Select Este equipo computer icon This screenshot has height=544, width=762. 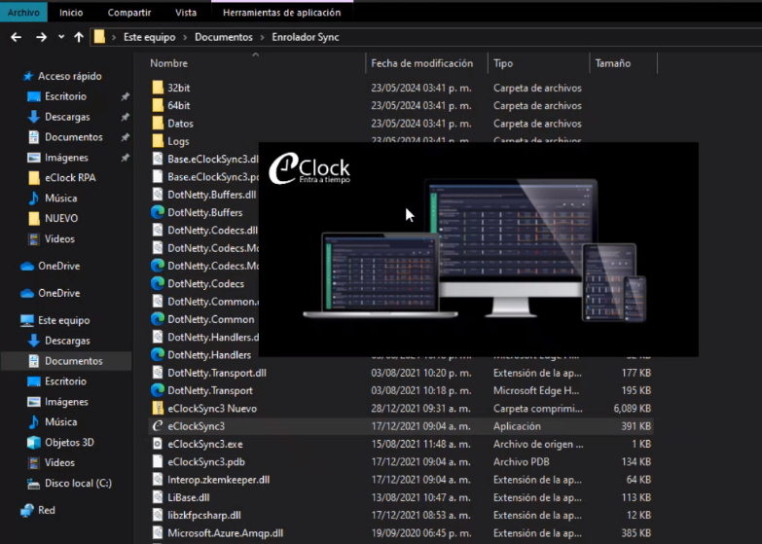pyautogui.click(x=27, y=320)
